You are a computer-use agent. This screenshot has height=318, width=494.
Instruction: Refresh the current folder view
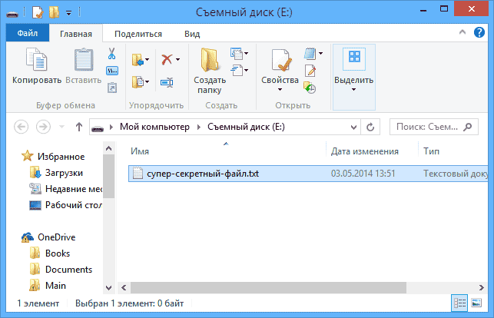click(x=370, y=127)
